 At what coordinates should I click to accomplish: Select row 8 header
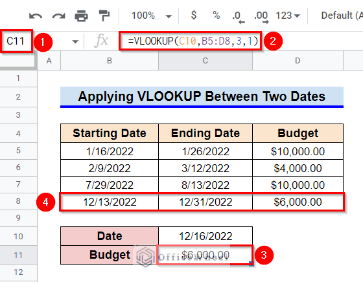[x=18, y=201]
